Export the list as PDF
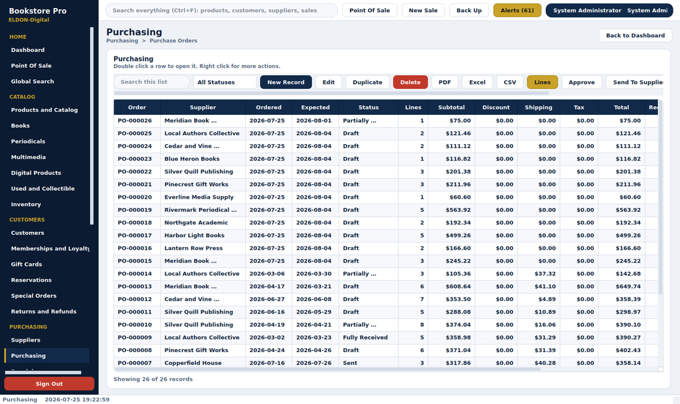The image size is (680, 404). coord(444,82)
